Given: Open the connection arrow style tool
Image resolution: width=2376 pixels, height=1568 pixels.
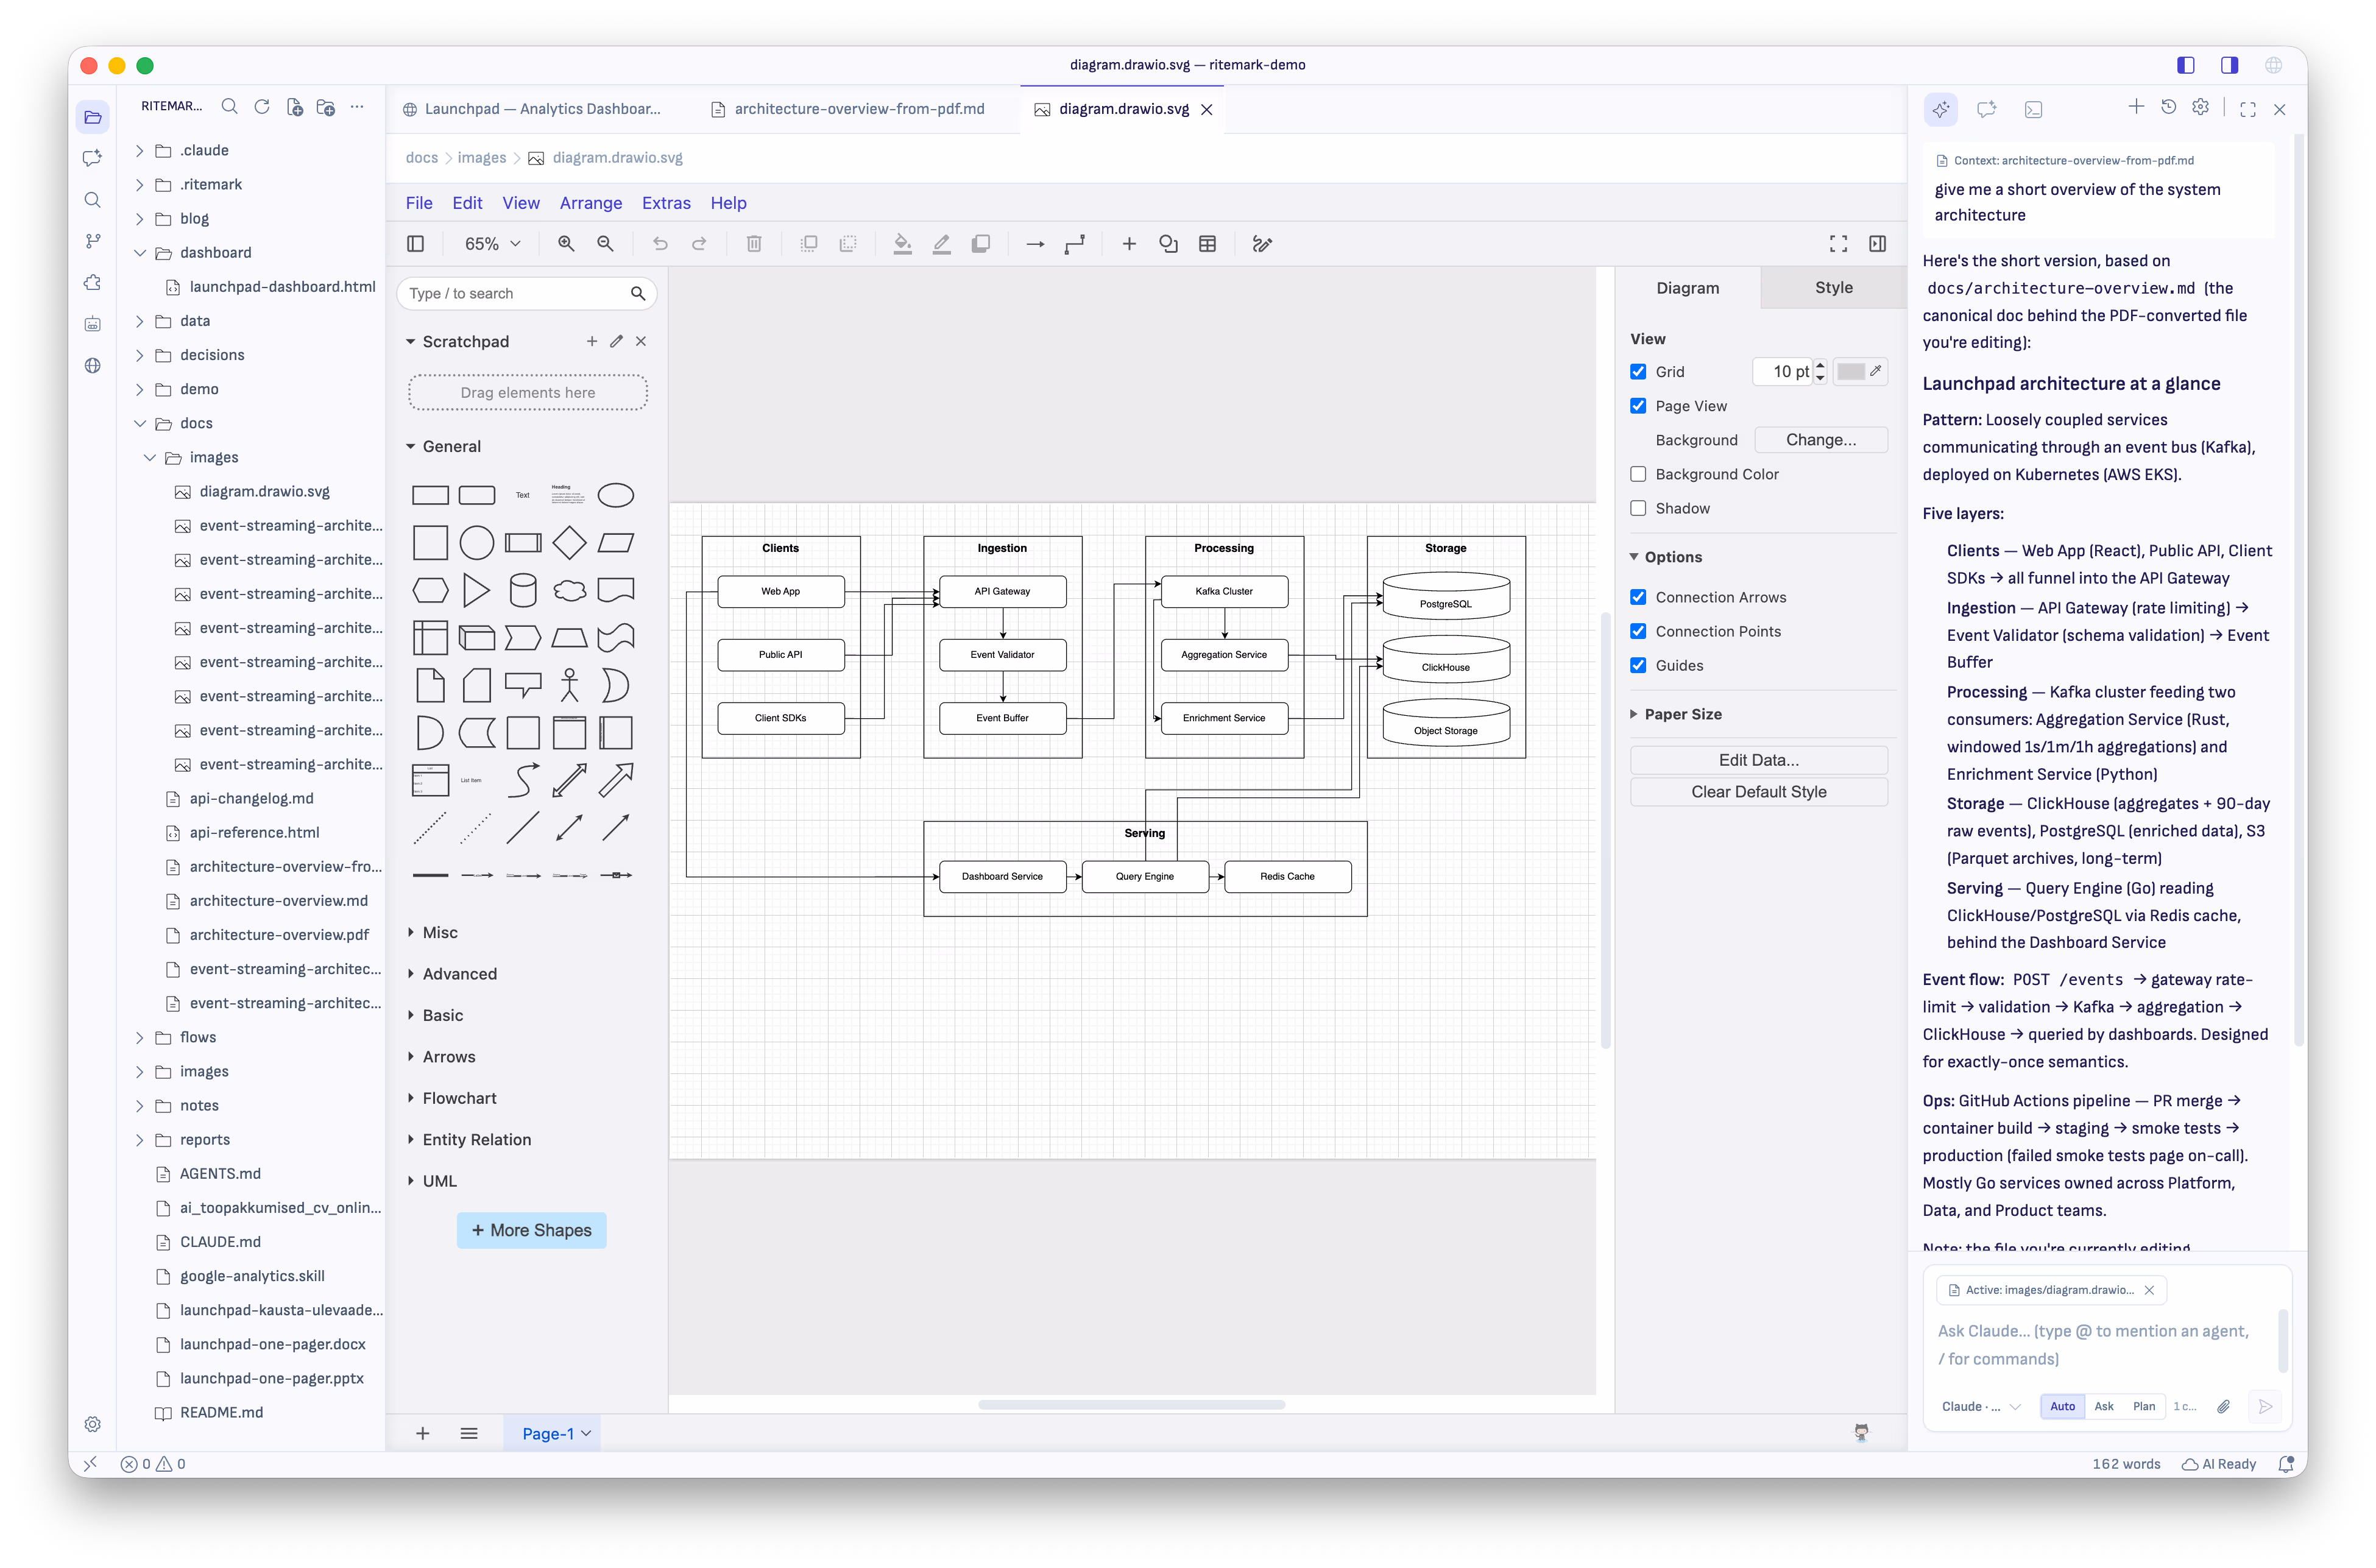Looking at the screenshot, I should click(1035, 244).
